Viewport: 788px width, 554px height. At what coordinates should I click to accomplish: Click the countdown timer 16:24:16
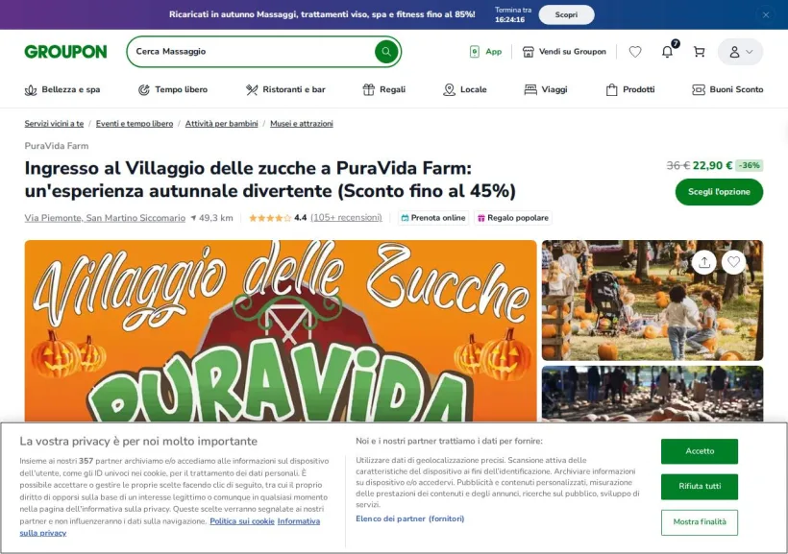tap(509, 20)
